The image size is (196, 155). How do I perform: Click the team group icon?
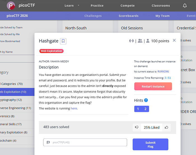click(x=140, y=41)
